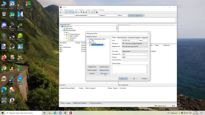Toggle the transfer queue display
The height and width of the screenshot is (115, 205).
73,12
